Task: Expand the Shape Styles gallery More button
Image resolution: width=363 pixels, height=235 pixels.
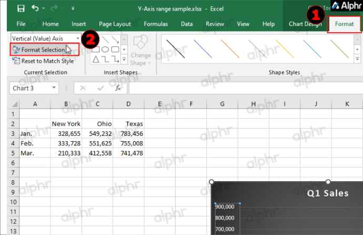Action: 357,59
